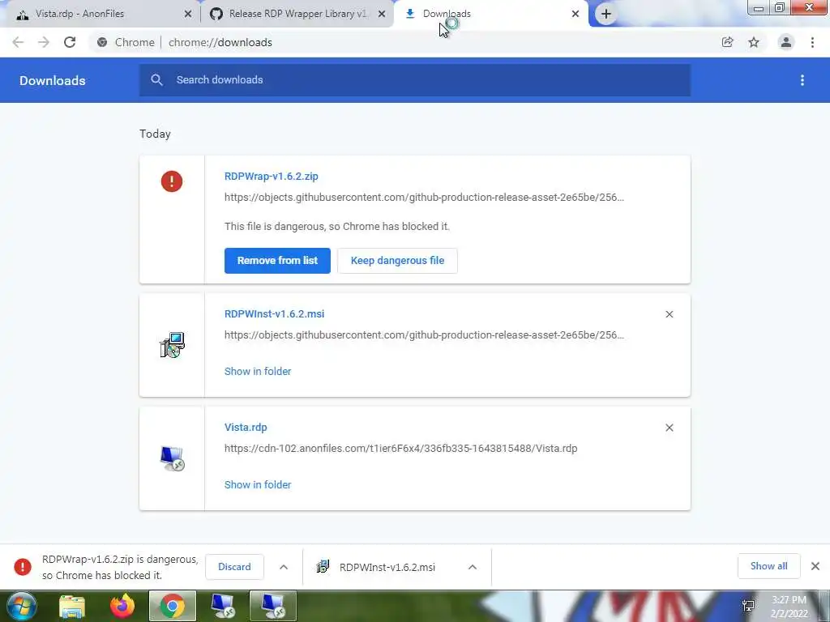Open second Remote Desktop taskbar icon
The image size is (830, 622).
(x=272, y=606)
